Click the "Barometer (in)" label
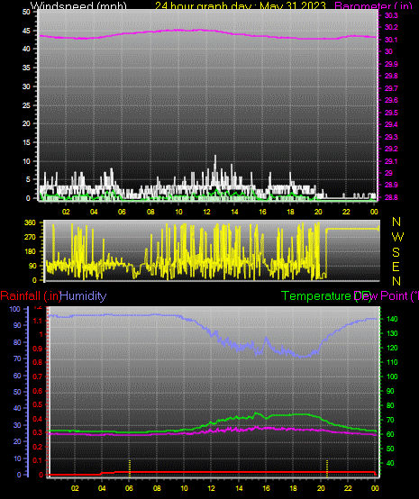Viewport: 419px width, 499px height. tap(373, 5)
